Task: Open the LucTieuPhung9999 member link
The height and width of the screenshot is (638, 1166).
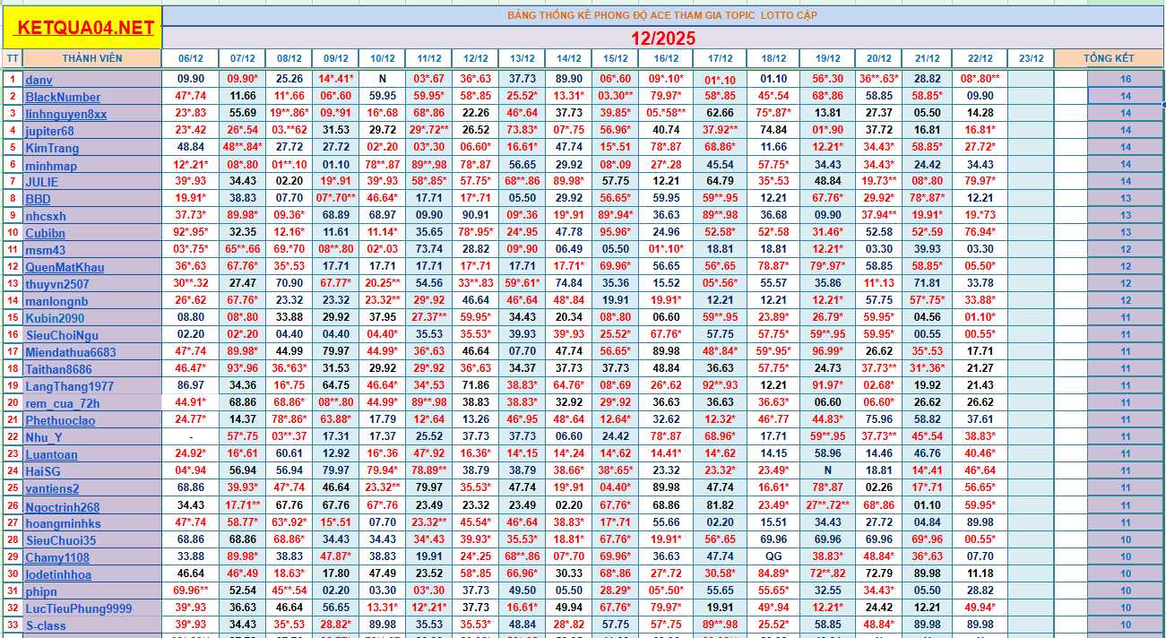Action: point(78,608)
